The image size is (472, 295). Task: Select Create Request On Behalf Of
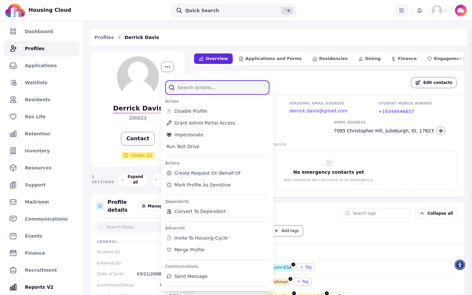point(217,173)
